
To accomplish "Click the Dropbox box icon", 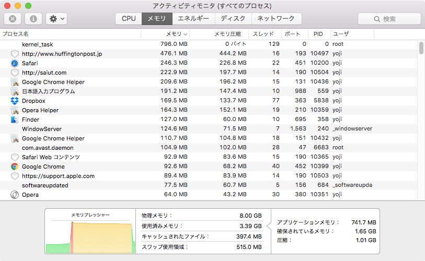I will (x=15, y=101).
